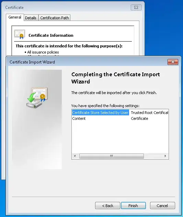The image size is (183, 217).
Task: Close the Certificate Import Wizard window
Action: (173, 62)
